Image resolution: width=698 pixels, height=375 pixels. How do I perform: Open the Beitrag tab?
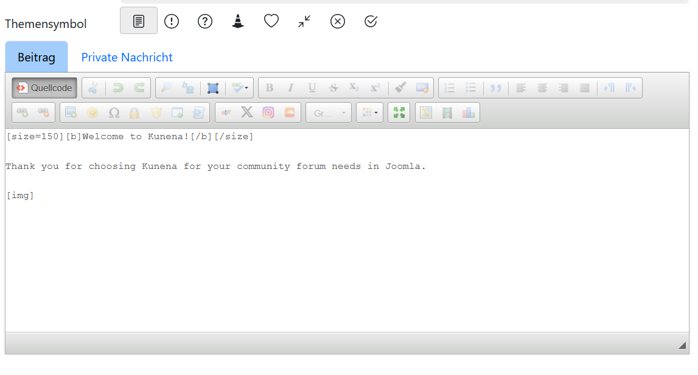tap(37, 57)
